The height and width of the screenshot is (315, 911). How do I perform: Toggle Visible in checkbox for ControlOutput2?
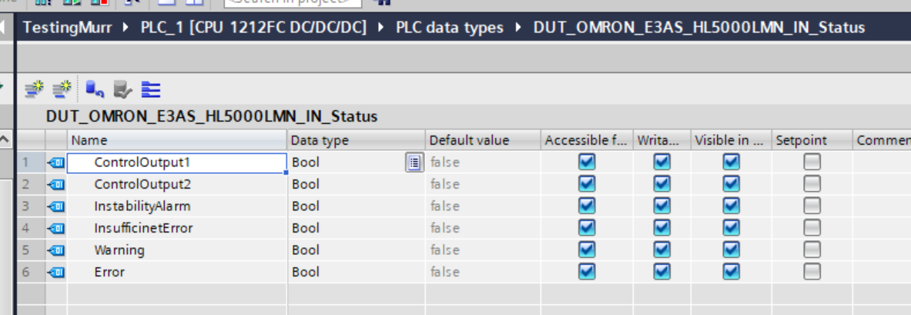click(x=731, y=184)
